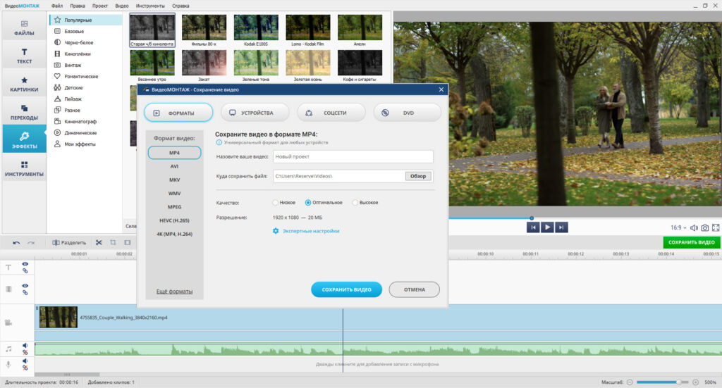Click the video track camera icon
Image resolution: width=722 pixels, height=388 pixels.
8,323
